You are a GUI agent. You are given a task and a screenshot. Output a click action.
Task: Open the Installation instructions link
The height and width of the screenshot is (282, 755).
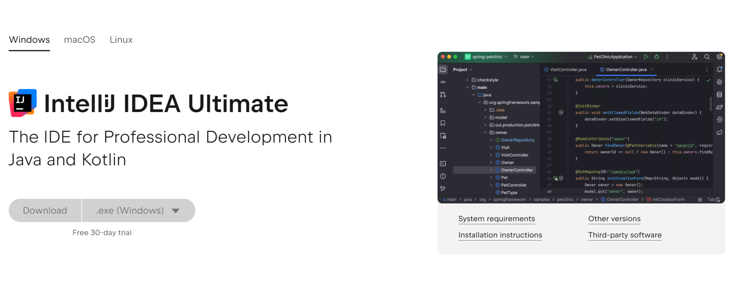(500, 235)
